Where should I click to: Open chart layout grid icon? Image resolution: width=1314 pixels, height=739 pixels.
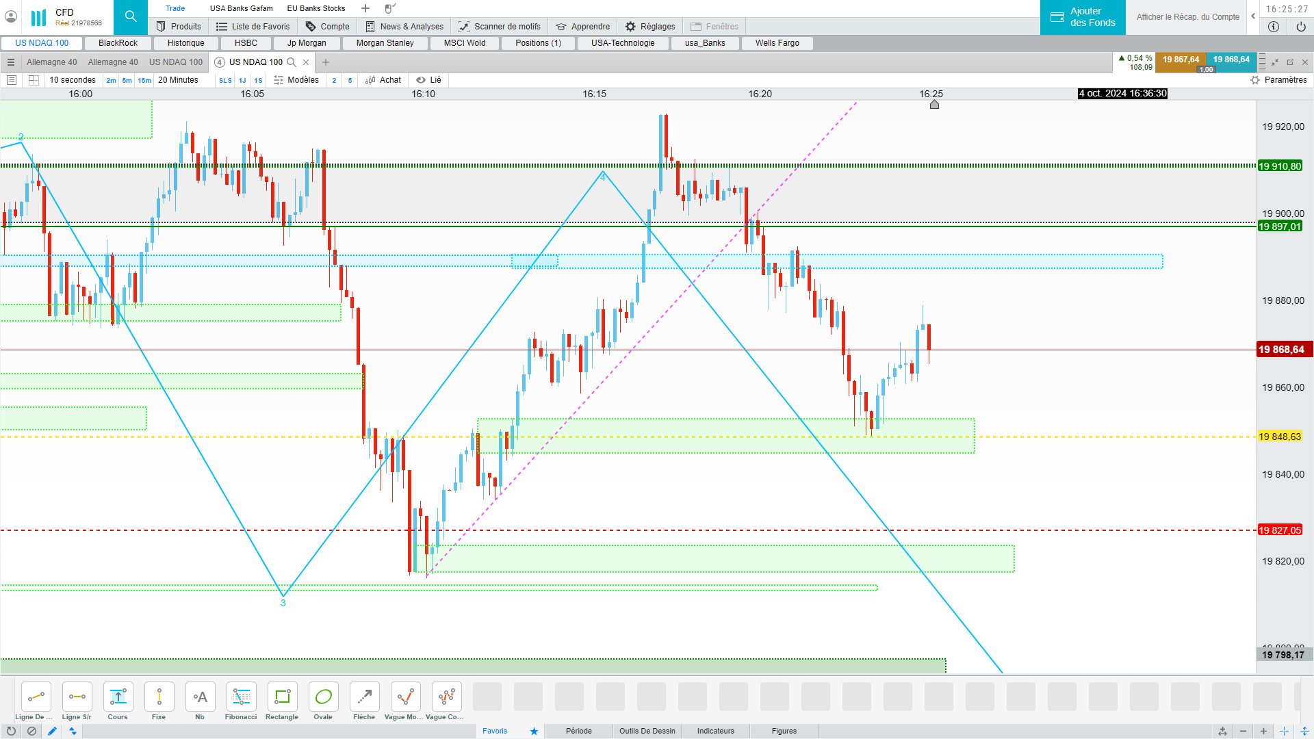[34, 80]
